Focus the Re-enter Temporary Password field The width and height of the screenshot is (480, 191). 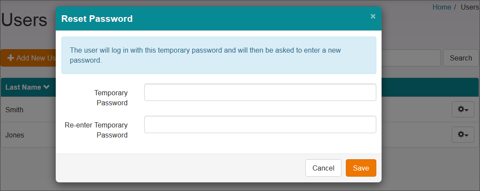[x=260, y=124]
